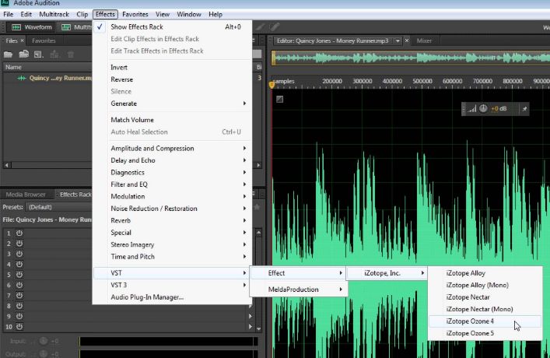
Task: Expand Amplitude and Compression submenu
Action: pos(172,149)
